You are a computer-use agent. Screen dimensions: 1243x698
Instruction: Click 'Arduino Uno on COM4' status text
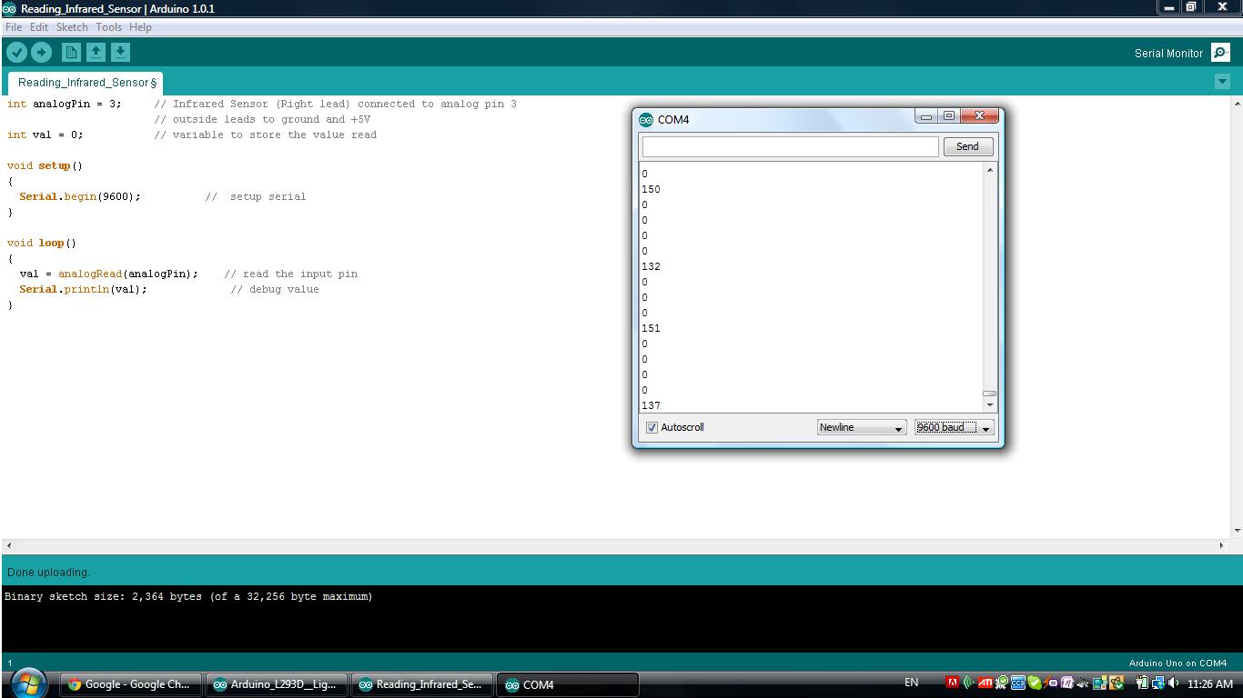tap(1177, 663)
